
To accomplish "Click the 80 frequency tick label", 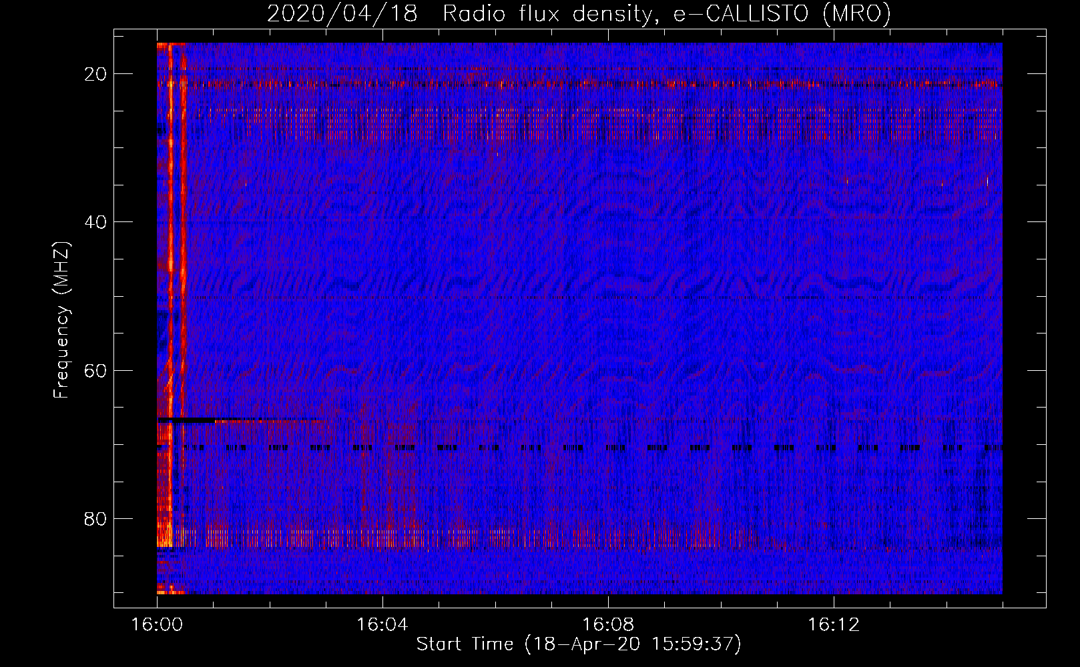I will (x=95, y=518).
